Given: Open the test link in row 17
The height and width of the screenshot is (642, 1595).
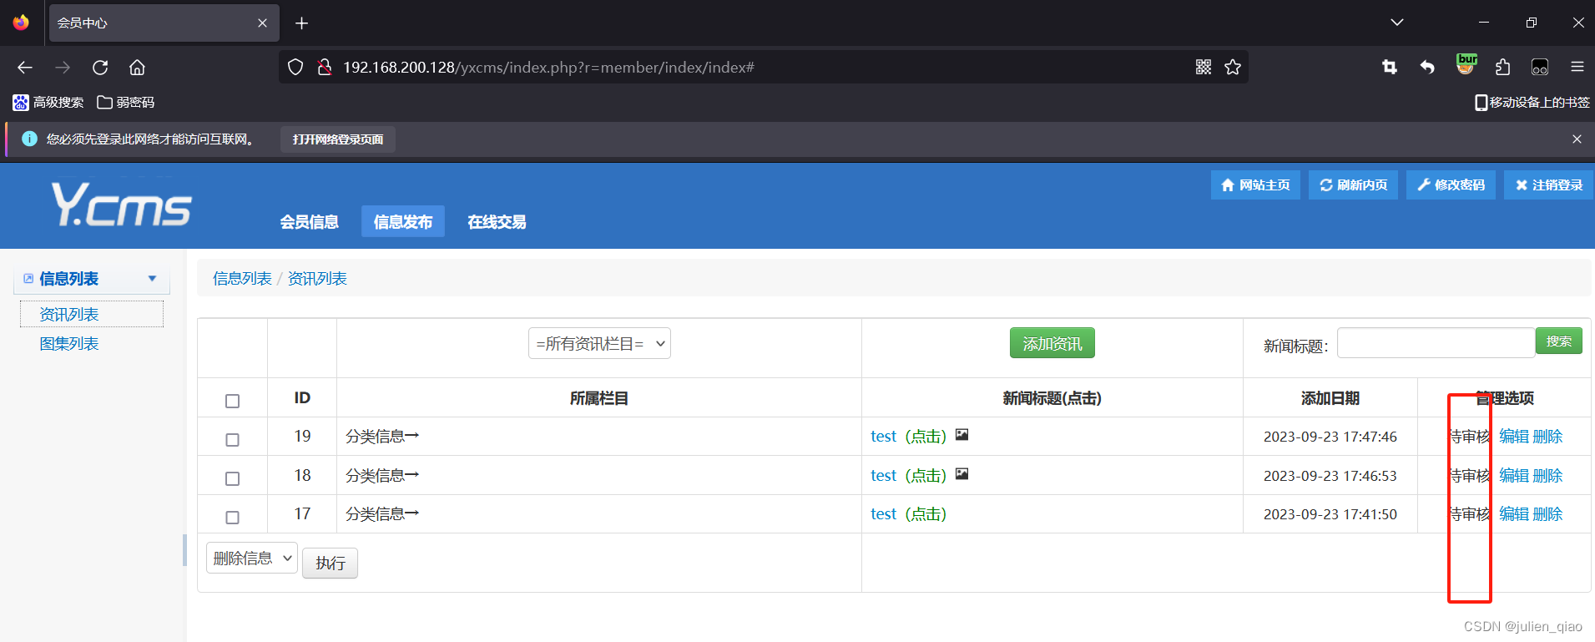Looking at the screenshot, I should click(x=883, y=514).
